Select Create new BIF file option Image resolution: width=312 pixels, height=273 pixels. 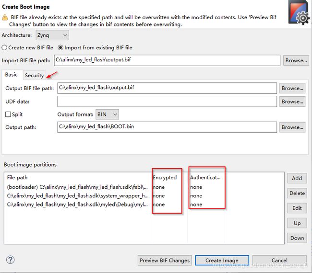[x=27, y=47]
